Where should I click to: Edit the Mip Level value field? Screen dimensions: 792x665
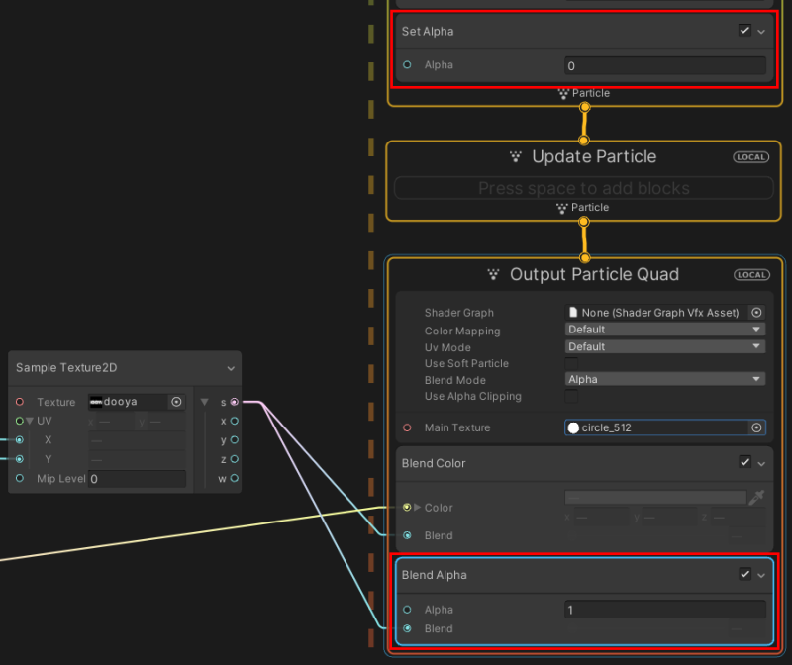[x=137, y=479]
